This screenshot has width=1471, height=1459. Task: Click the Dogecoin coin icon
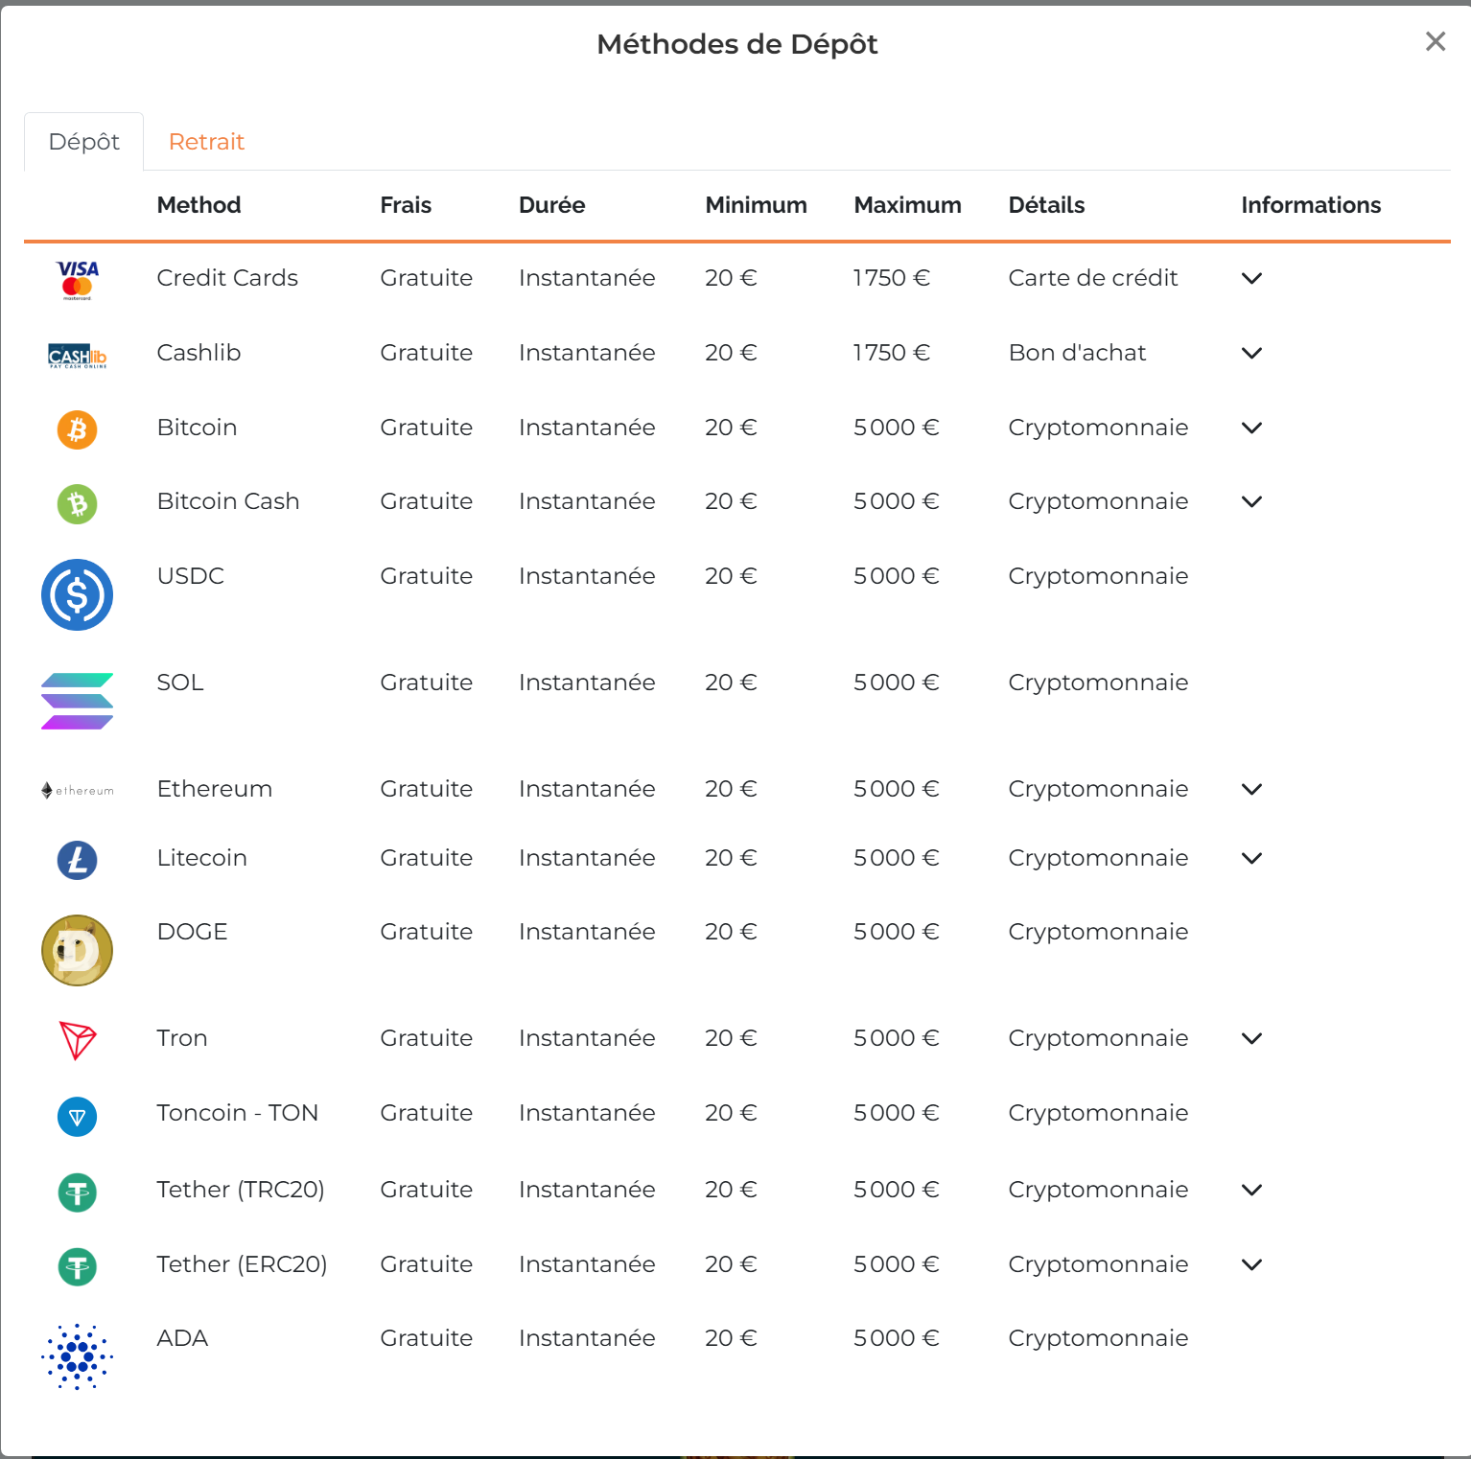point(77,950)
